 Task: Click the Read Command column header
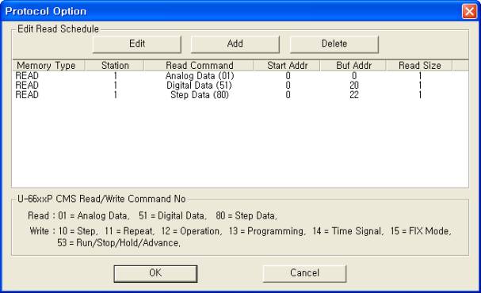199,65
